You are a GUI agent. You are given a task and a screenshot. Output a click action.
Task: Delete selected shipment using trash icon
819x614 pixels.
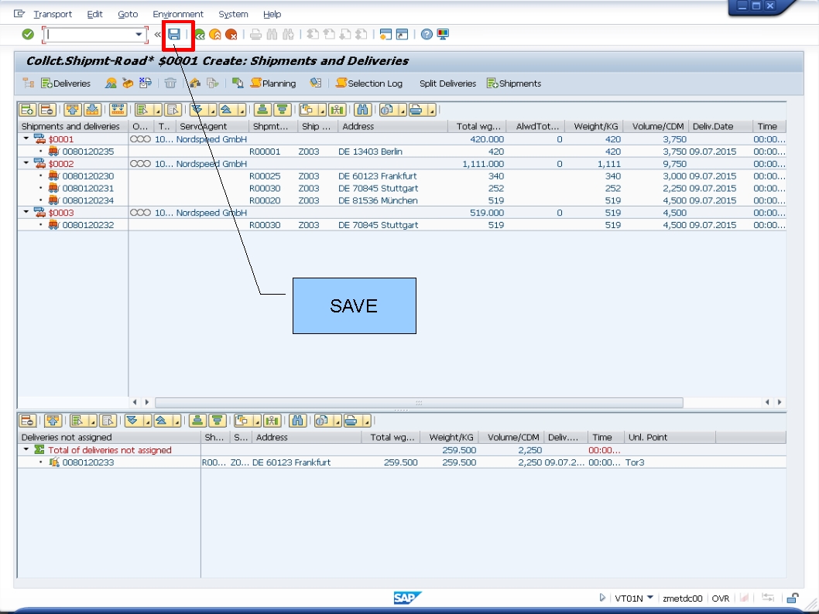tap(170, 83)
